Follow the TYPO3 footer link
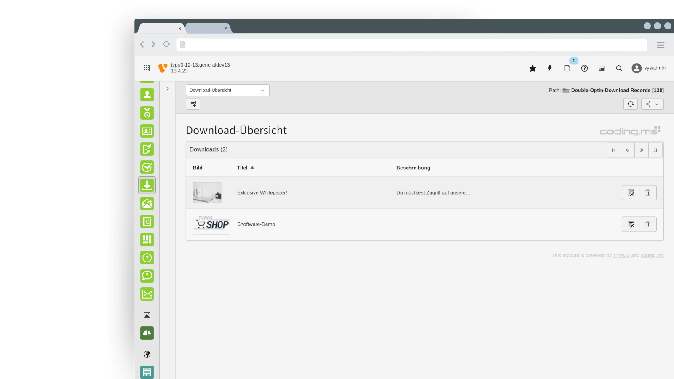The image size is (674, 379). point(621,256)
